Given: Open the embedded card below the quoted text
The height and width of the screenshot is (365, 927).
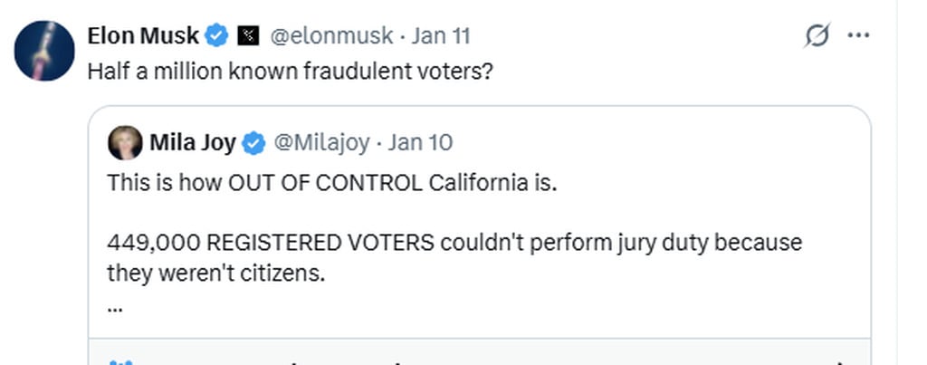Looking at the screenshot, I should point(480,354).
